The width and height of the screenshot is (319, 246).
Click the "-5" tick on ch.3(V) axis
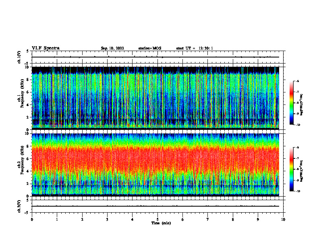(x=27, y=213)
